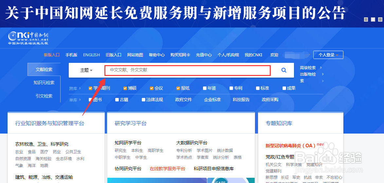The width and height of the screenshot is (384, 183).
Task: Select the second banner carousel dot
Action: [x=373, y=19]
